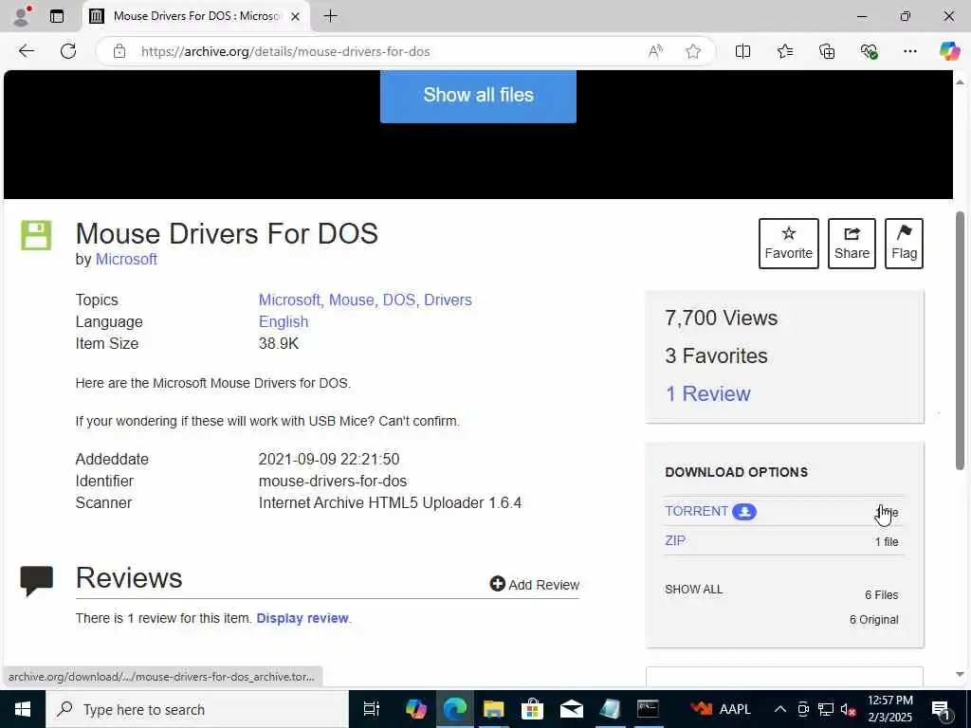Click Add Review
The width and height of the screenshot is (971, 728).
[535, 584]
